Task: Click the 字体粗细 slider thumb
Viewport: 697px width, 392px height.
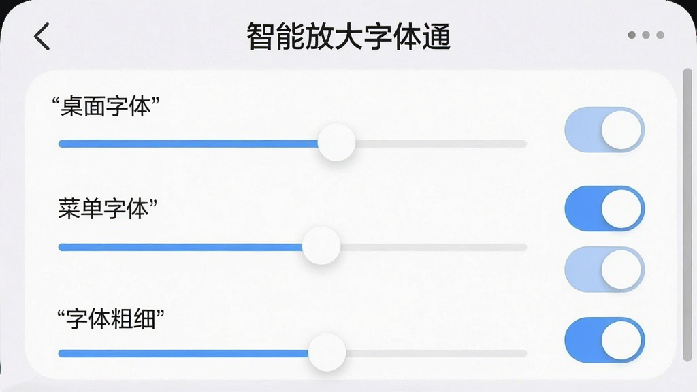Action: click(327, 352)
